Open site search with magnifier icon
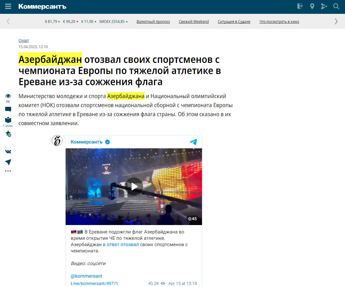The width and height of the screenshot is (345, 287). click(x=336, y=6)
